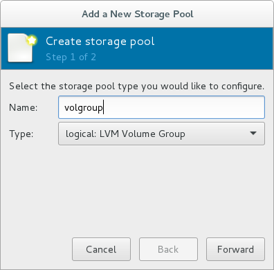Click the new storage pool document icon
Viewport: 274px width, 270px height.
(x=20, y=48)
